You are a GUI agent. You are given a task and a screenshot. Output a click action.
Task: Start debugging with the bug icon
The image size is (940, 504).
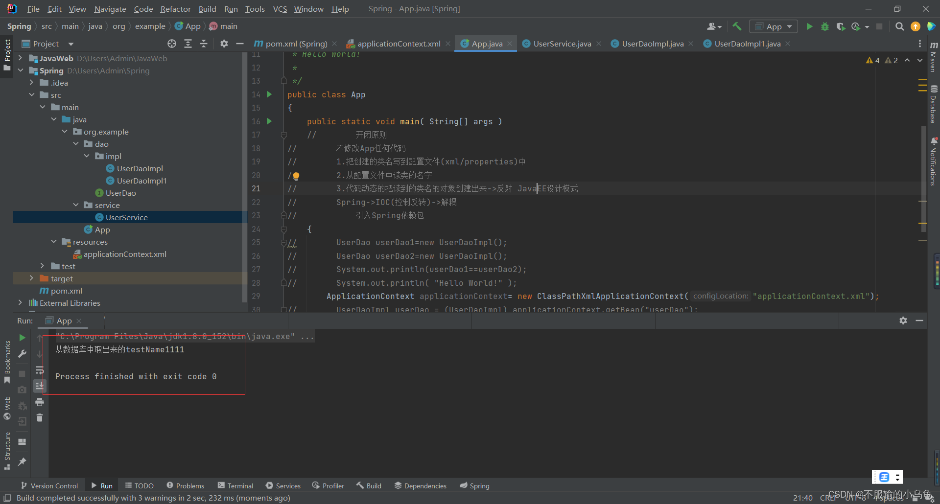(x=825, y=26)
